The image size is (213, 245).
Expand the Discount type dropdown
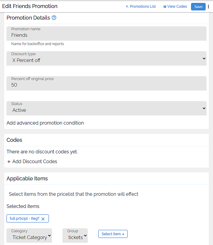[106, 58]
